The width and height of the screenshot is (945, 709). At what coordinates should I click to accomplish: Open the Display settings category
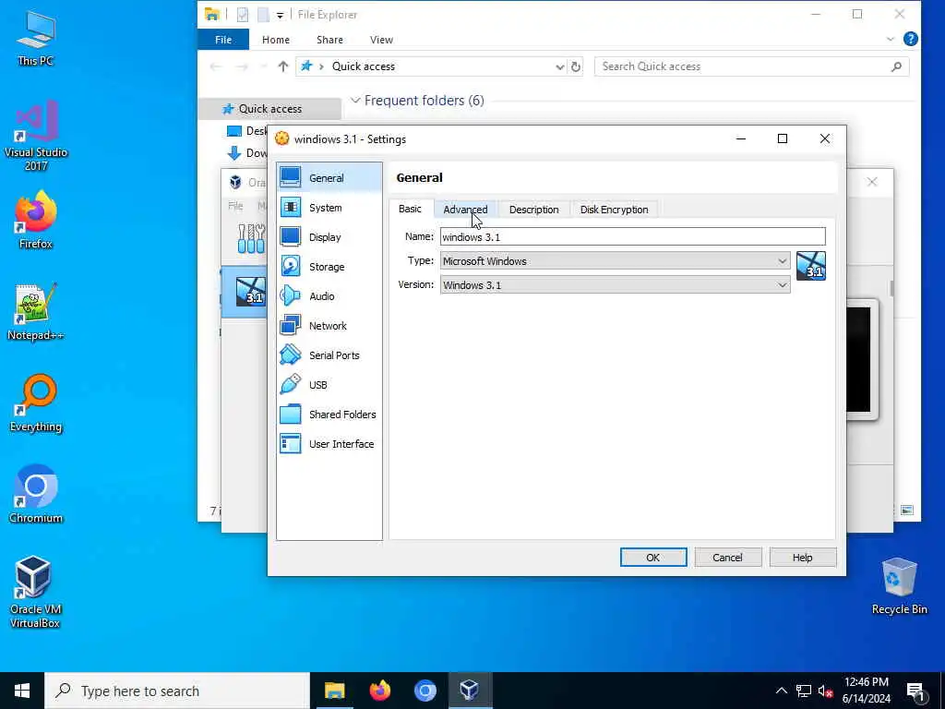(329, 237)
